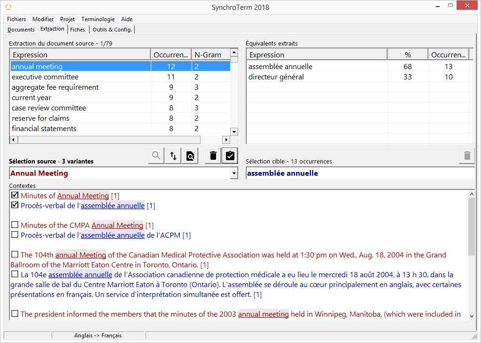Uncheck the 'Minutes of Annual Meeting' context checkbox
The width and height of the screenshot is (481, 343).
pos(15,195)
